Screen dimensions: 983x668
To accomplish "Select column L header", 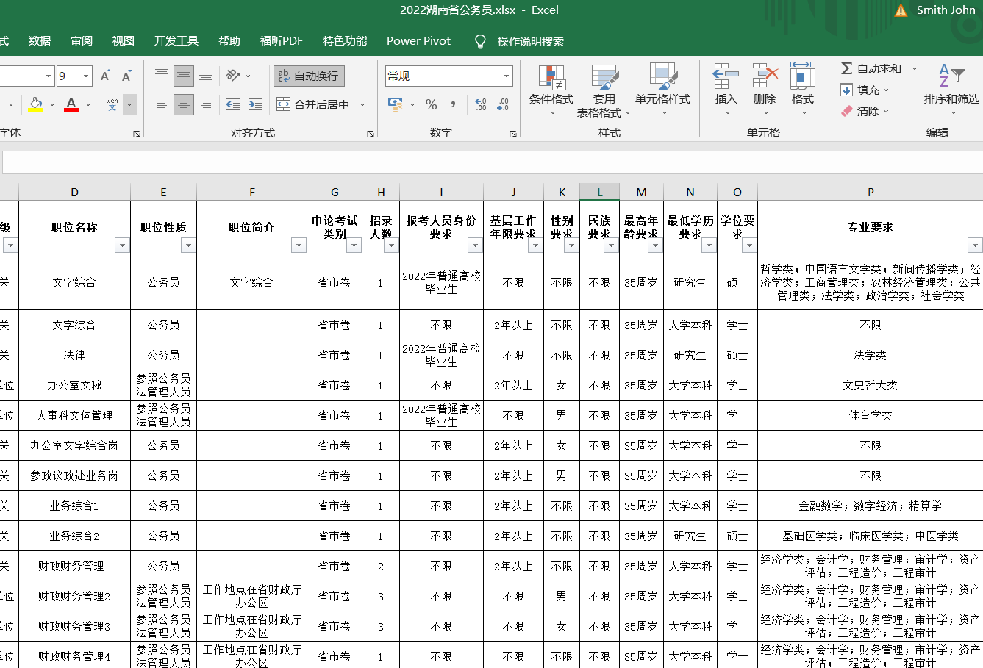I will point(599,192).
